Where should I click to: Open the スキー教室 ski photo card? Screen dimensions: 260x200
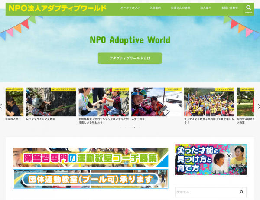tap(156, 102)
